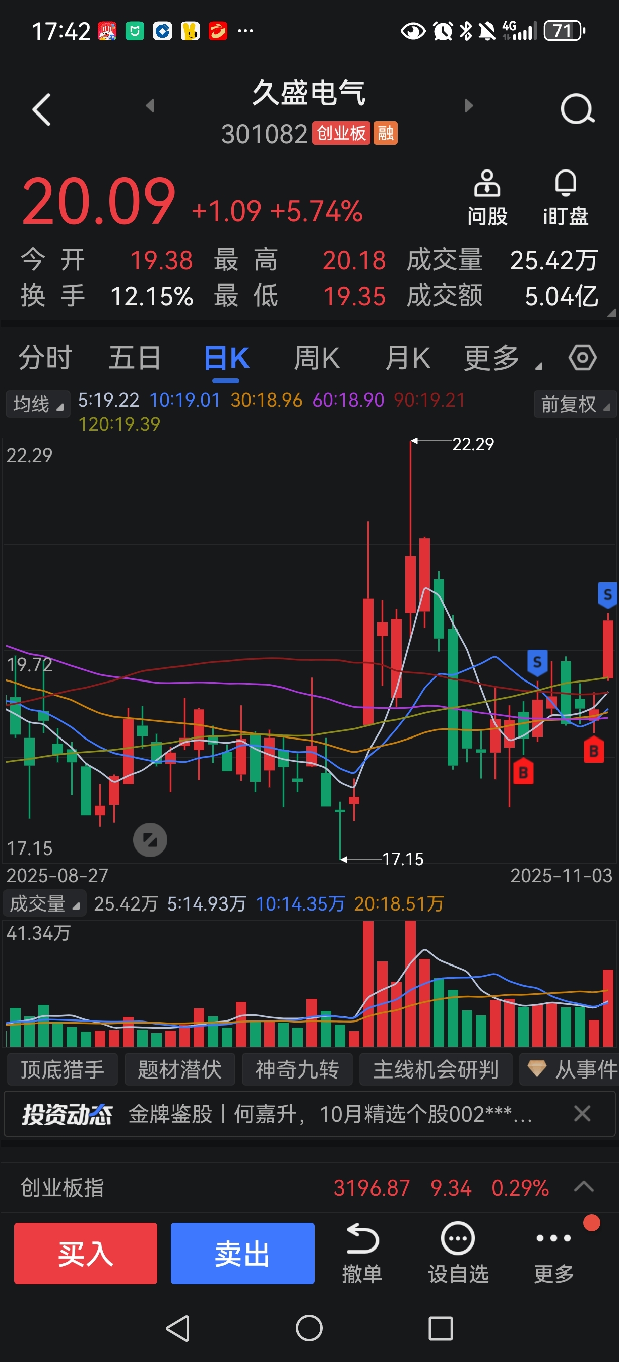Screen dimensions: 619x1362
Task: Tap the S marker near 19.72 level
Action: click(537, 662)
